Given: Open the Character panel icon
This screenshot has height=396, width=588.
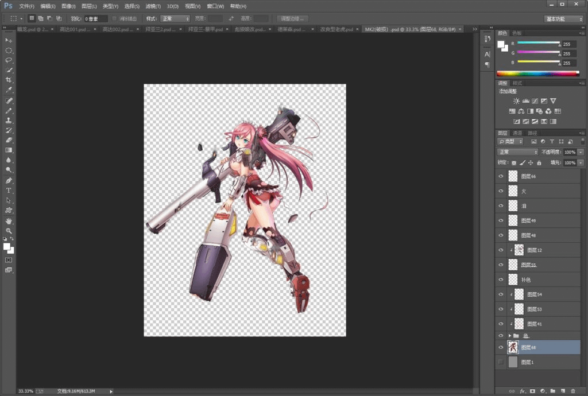Looking at the screenshot, I should [x=487, y=55].
